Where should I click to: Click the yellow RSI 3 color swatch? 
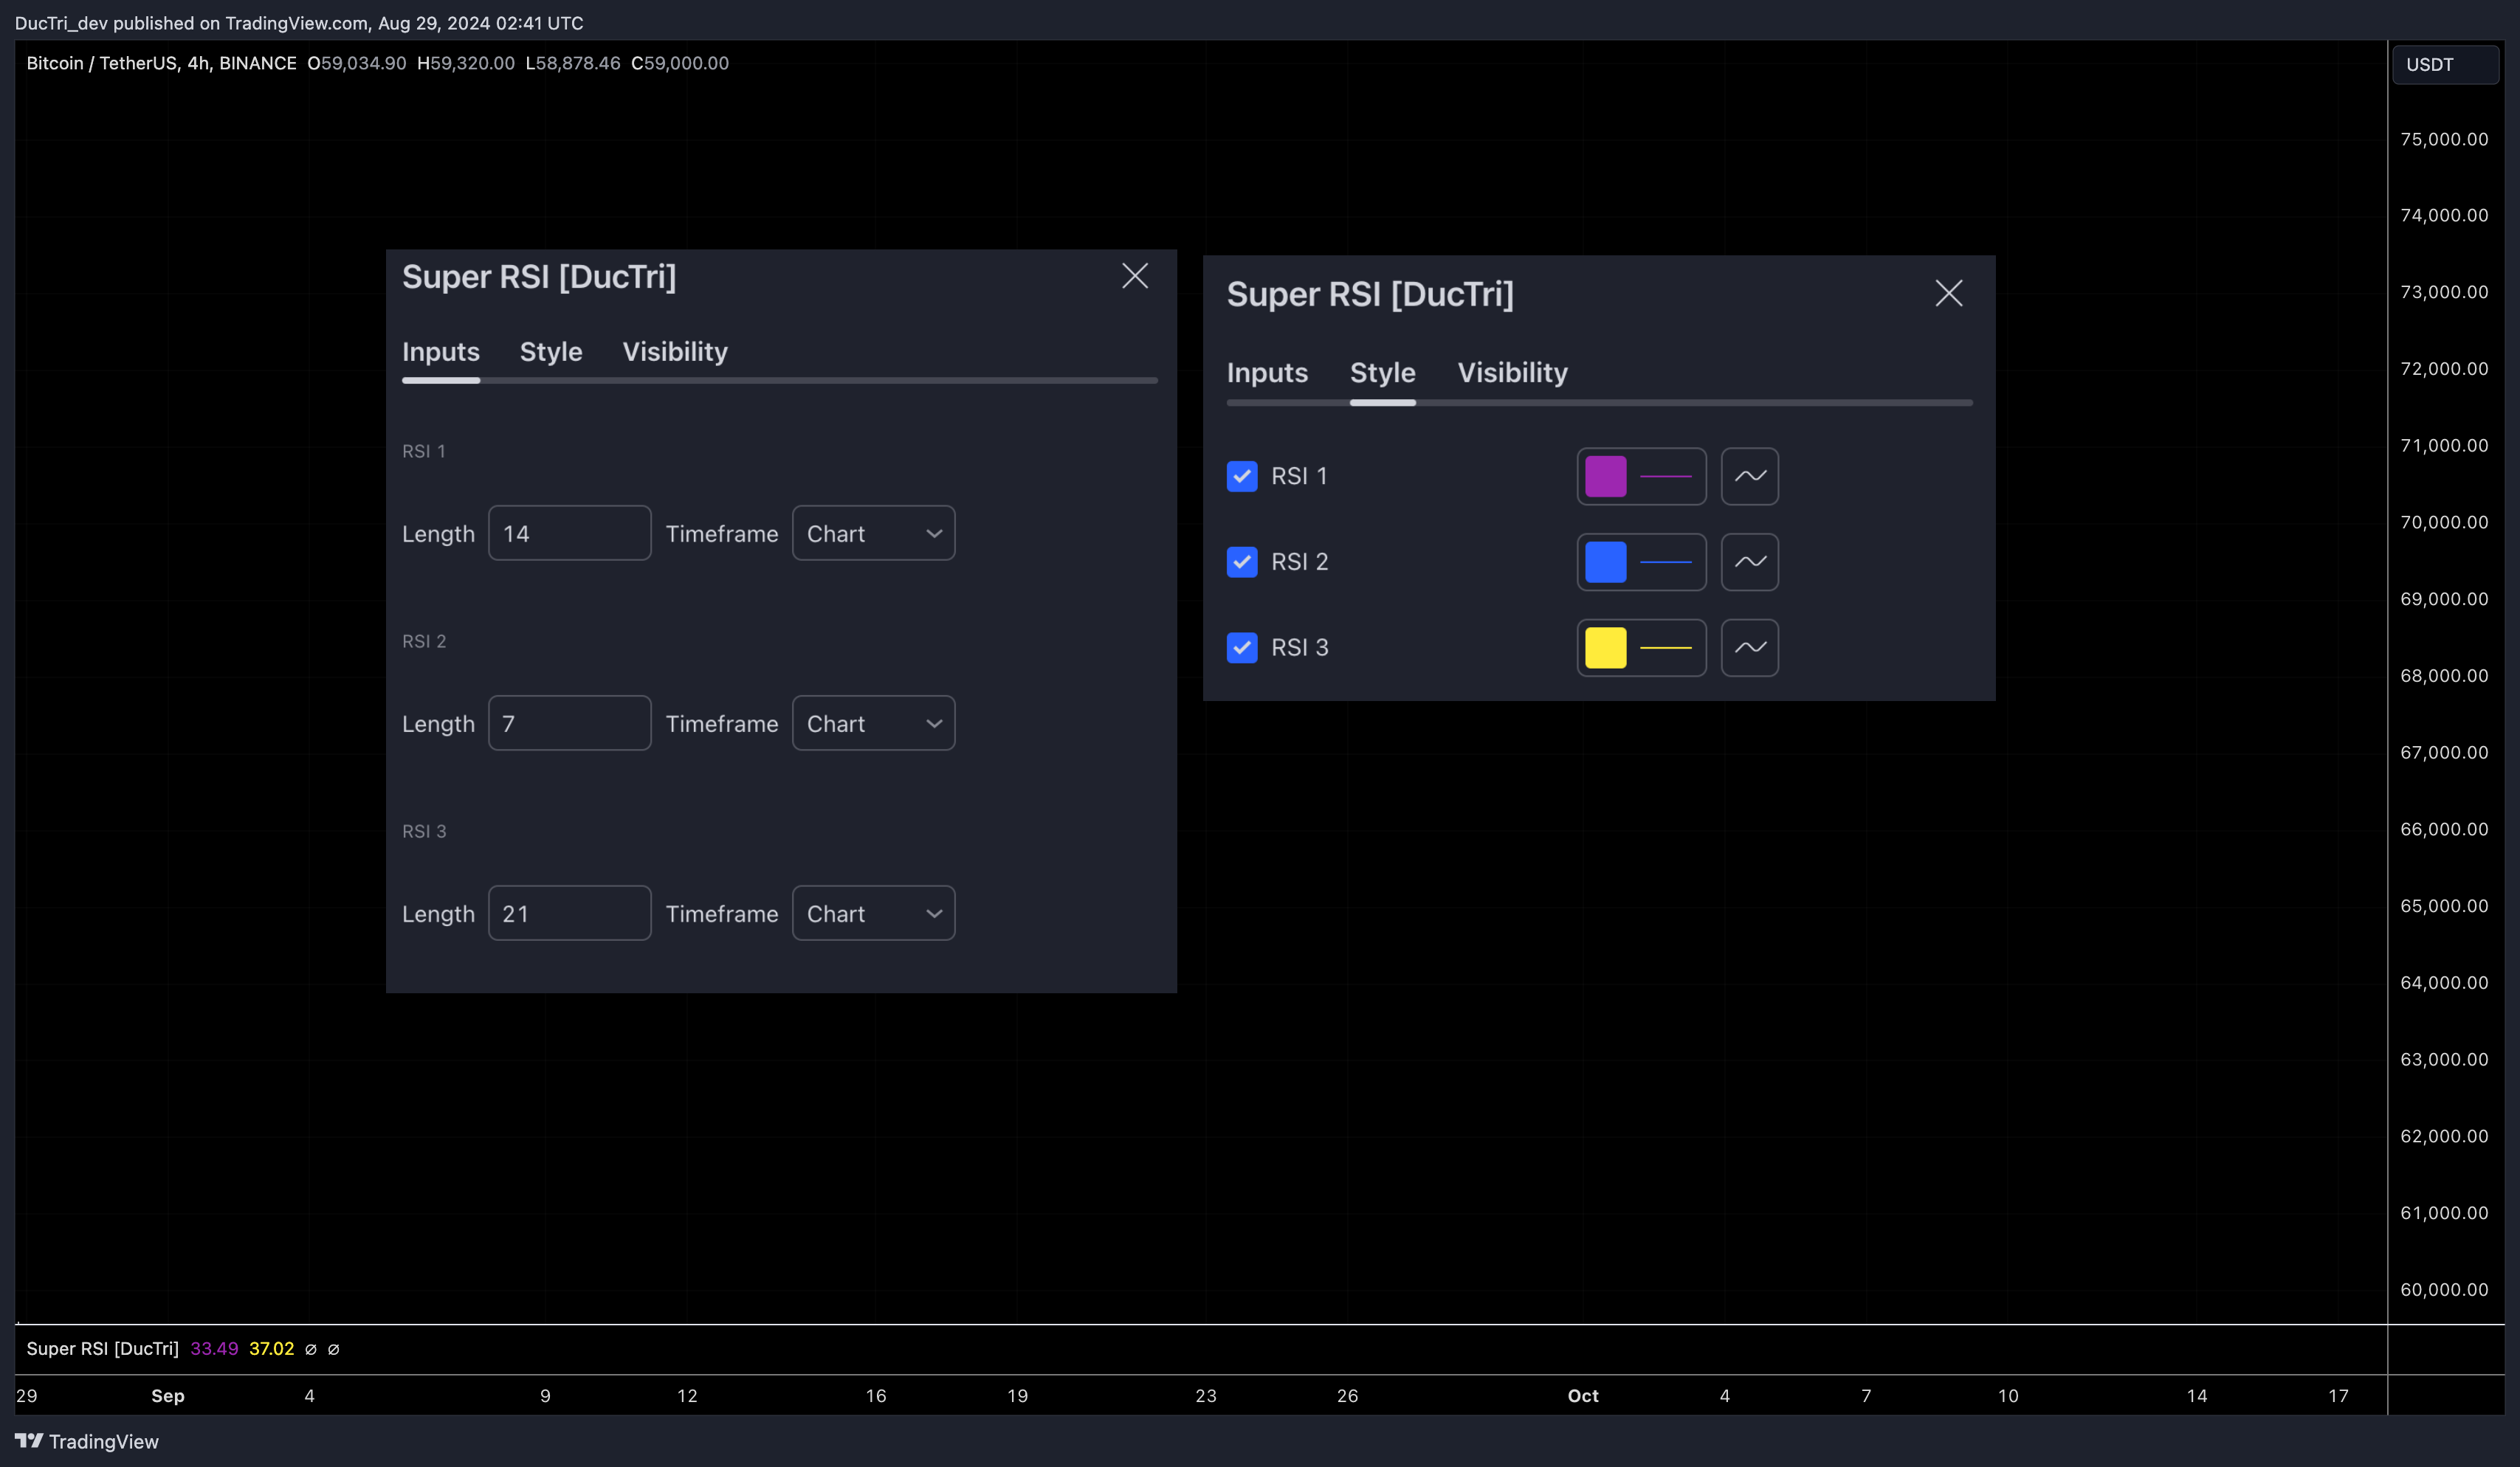click(1605, 648)
